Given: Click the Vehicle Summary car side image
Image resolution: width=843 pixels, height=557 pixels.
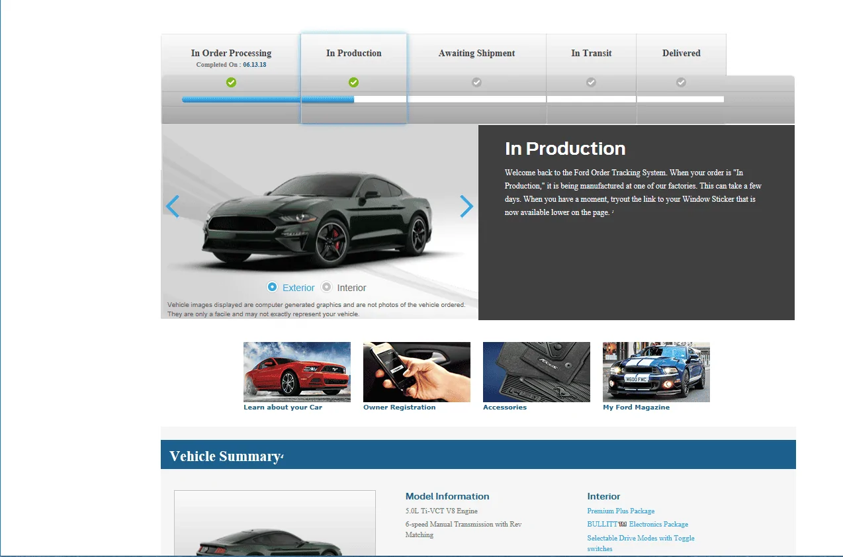Looking at the screenshot, I should pyautogui.click(x=275, y=523).
